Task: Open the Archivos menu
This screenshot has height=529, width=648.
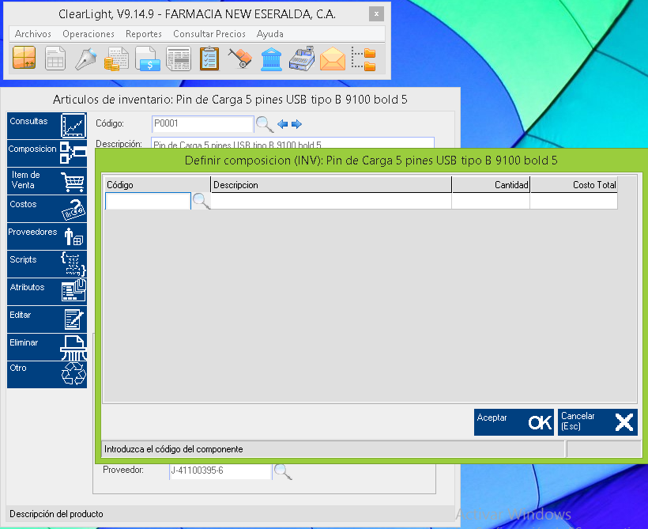Action: tap(33, 34)
